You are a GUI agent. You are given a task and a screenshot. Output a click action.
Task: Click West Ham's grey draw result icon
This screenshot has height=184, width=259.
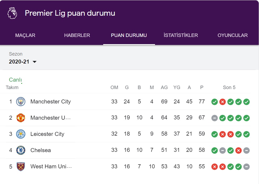pyautogui.click(x=247, y=167)
